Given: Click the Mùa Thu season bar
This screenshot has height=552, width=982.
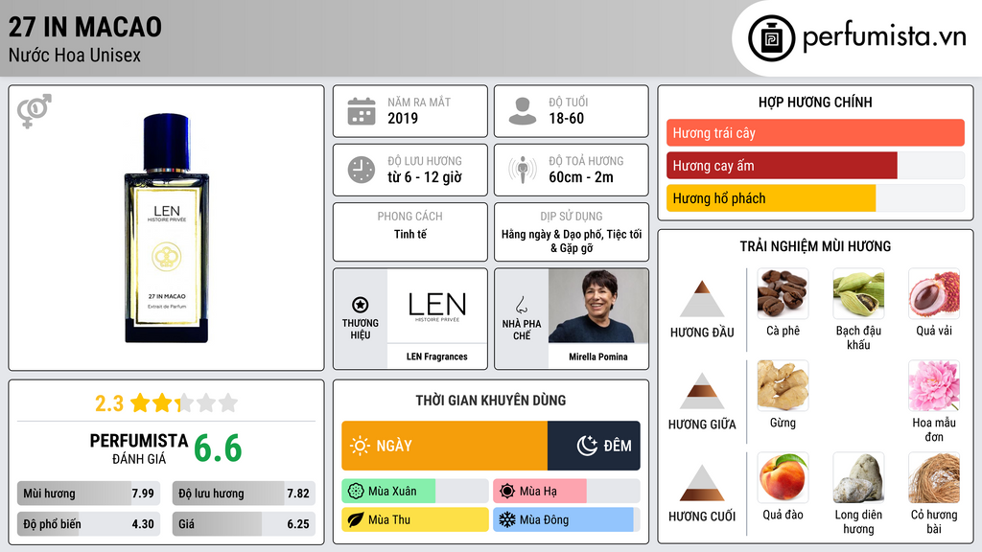Looking at the screenshot, I should (x=414, y=520).
